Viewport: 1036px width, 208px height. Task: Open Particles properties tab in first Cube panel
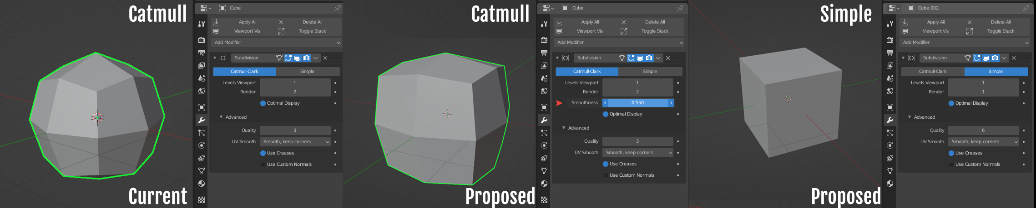click(x=202, y=133)
